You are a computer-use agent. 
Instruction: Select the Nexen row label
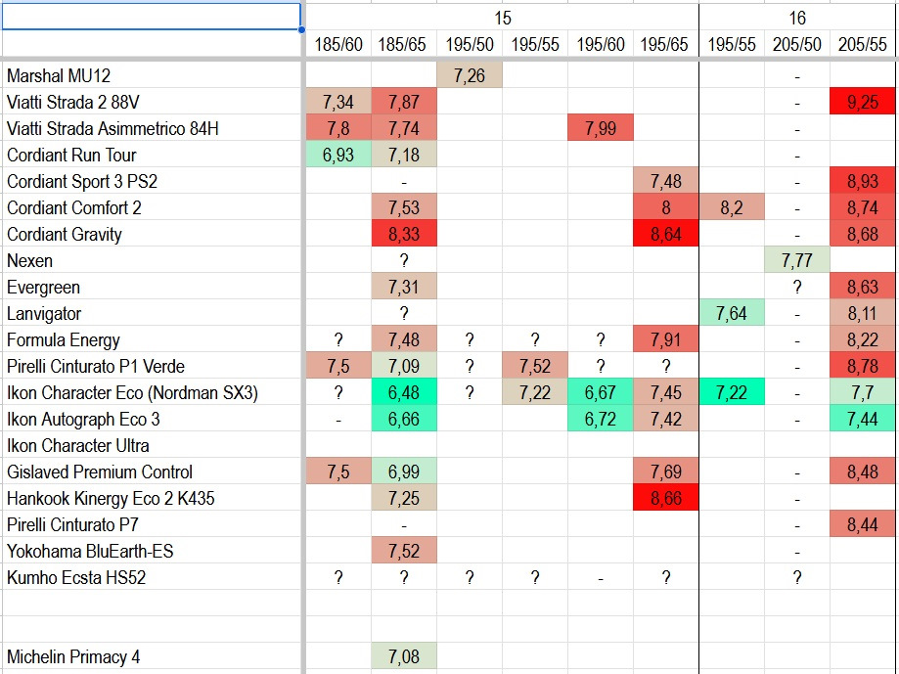29,261
